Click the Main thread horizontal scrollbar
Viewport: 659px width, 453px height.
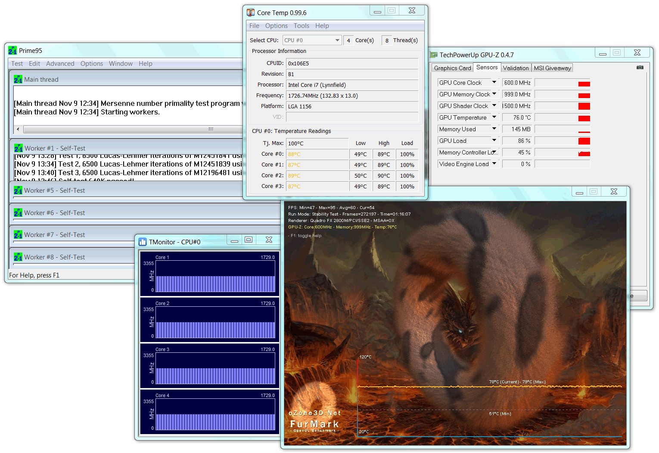129,129
